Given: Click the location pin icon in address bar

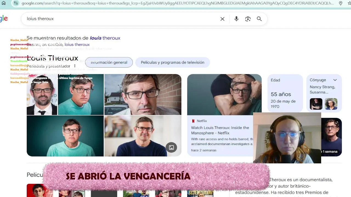Looking at the screenshot, I should 341,3.
